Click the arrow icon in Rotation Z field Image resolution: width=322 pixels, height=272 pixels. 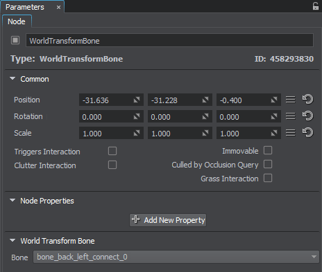(x=274, y=116)
